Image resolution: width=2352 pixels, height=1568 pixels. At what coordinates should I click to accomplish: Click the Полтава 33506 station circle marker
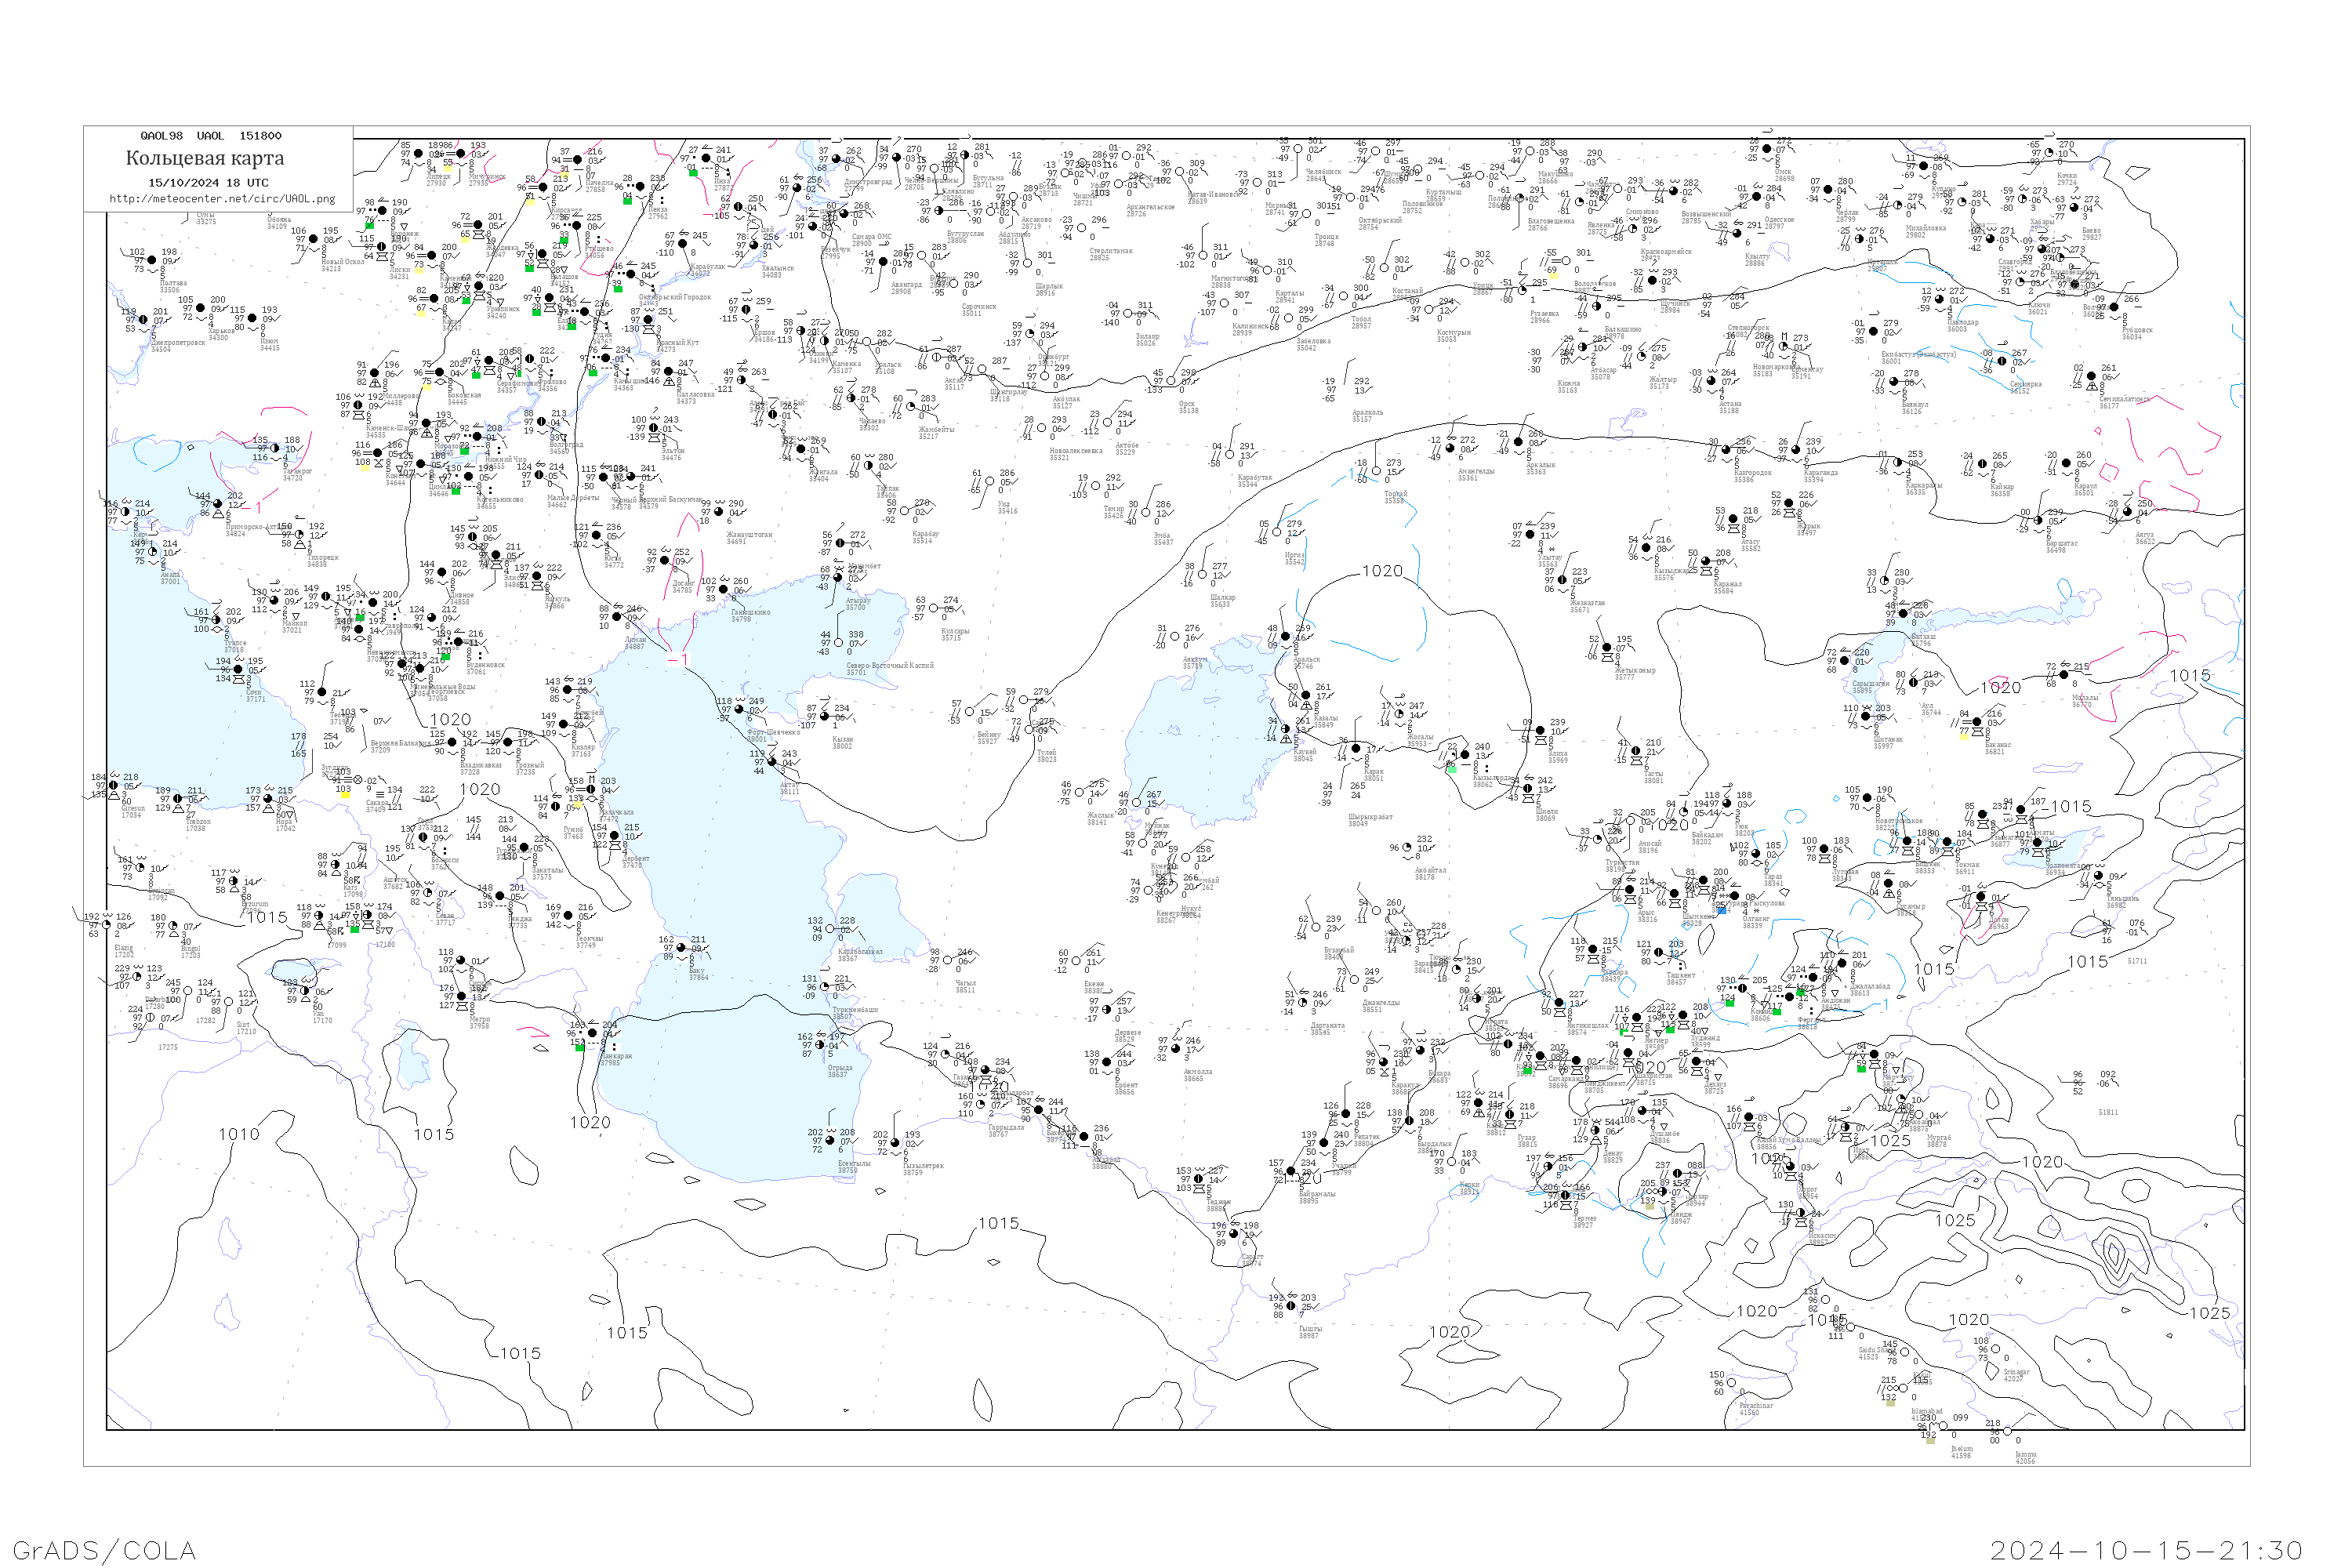point(152,260)
